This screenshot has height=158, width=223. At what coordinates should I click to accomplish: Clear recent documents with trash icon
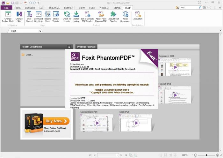[x=69, y=47]
